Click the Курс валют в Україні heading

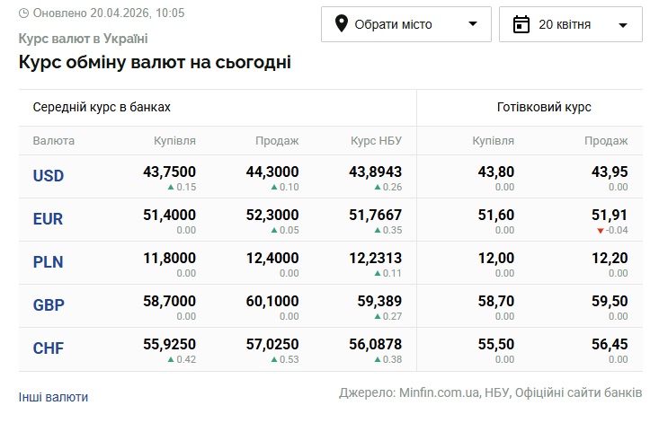click(83, 39)
